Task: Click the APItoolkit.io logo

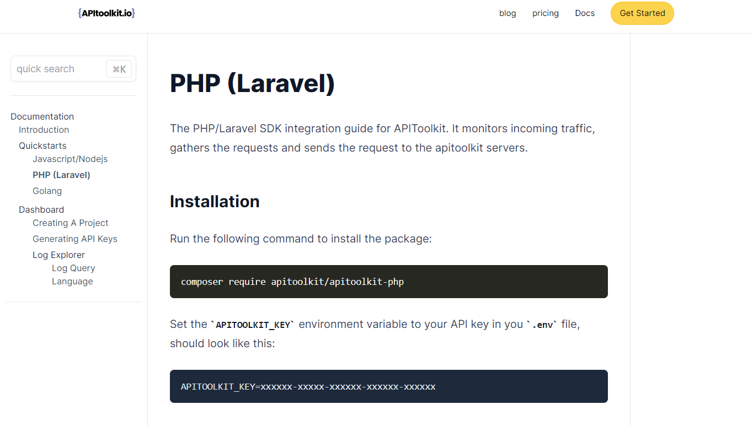Action: click(x=106, y=13)
